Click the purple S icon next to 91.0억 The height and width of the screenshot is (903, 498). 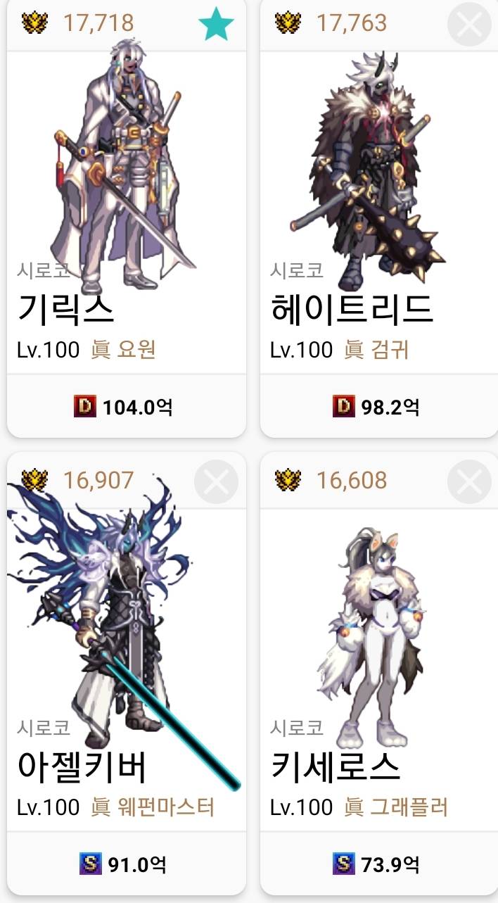91,864
